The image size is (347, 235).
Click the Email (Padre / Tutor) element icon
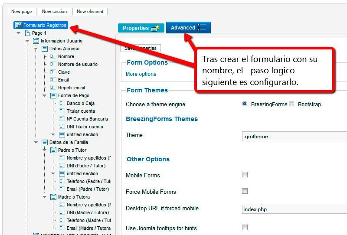(62, 189)
